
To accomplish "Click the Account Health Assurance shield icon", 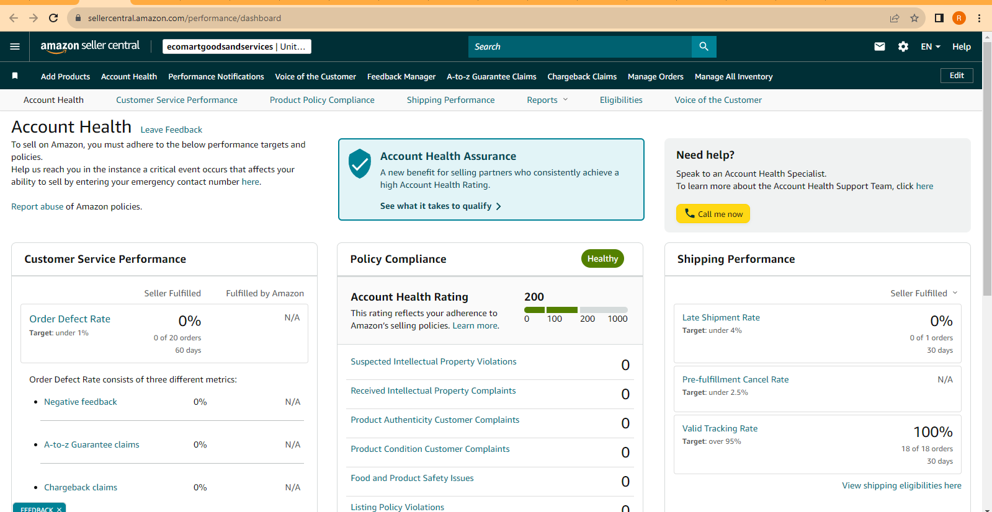I will [x=360, y=164].
